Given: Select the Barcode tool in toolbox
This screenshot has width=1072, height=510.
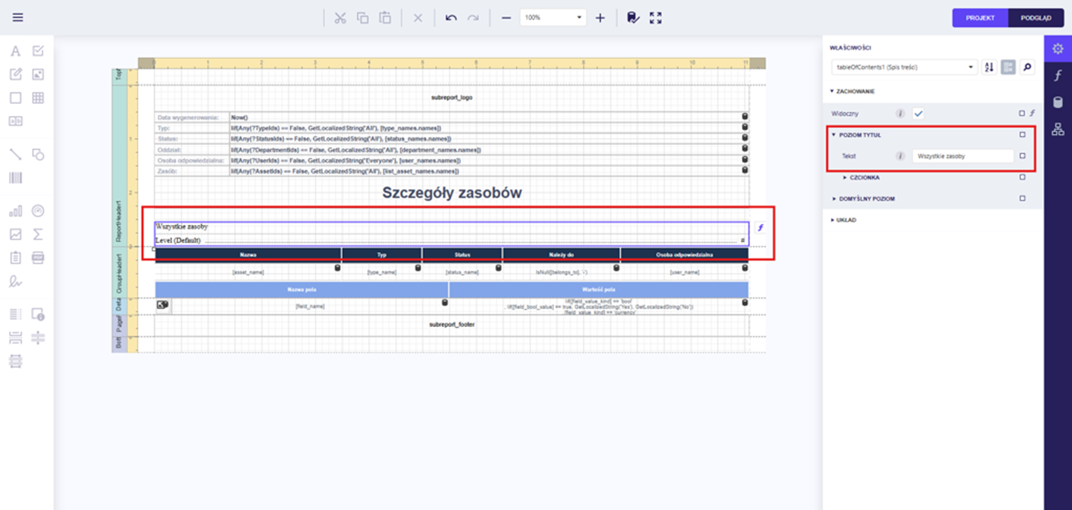Looking at the screenshot, I should (15, 178).
